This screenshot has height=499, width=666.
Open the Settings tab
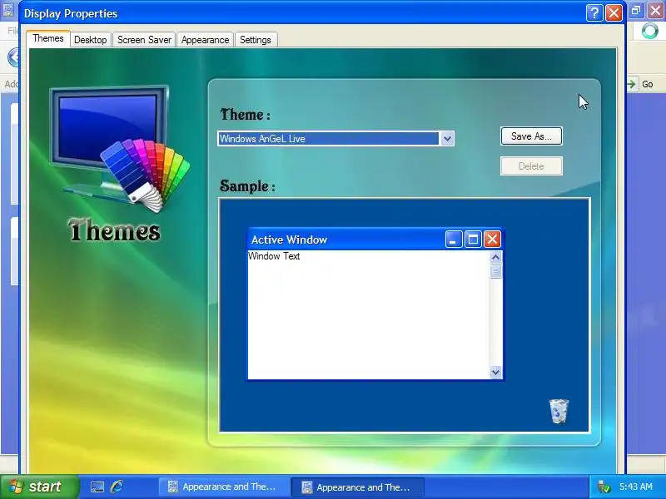coord(256,40)
